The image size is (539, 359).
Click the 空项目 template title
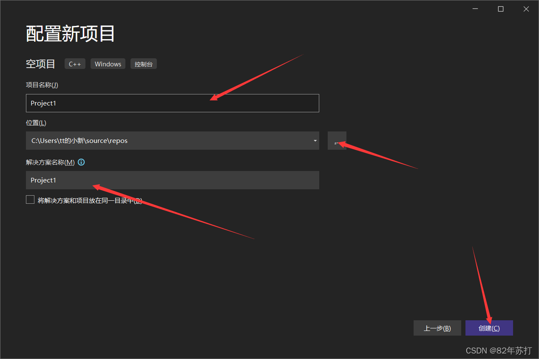41,64
